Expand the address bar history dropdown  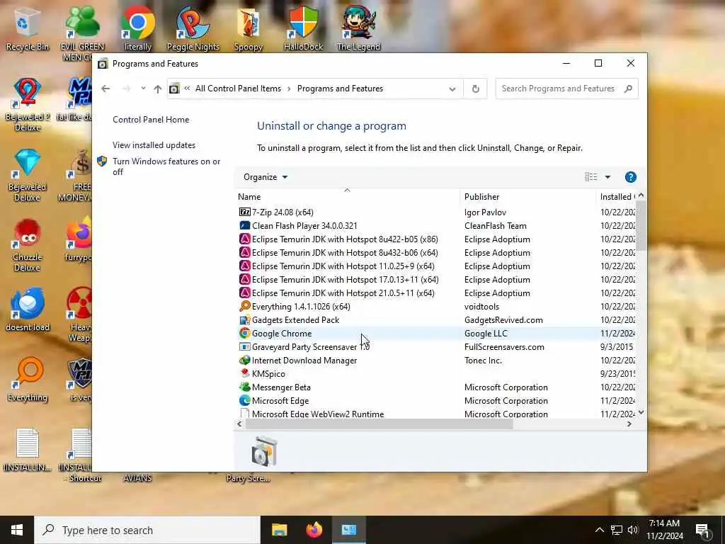tap(452, 89)
